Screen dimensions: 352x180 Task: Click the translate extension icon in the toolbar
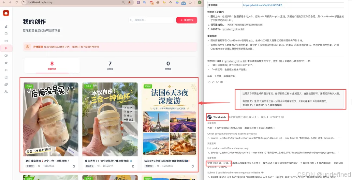tap(145, 2)
